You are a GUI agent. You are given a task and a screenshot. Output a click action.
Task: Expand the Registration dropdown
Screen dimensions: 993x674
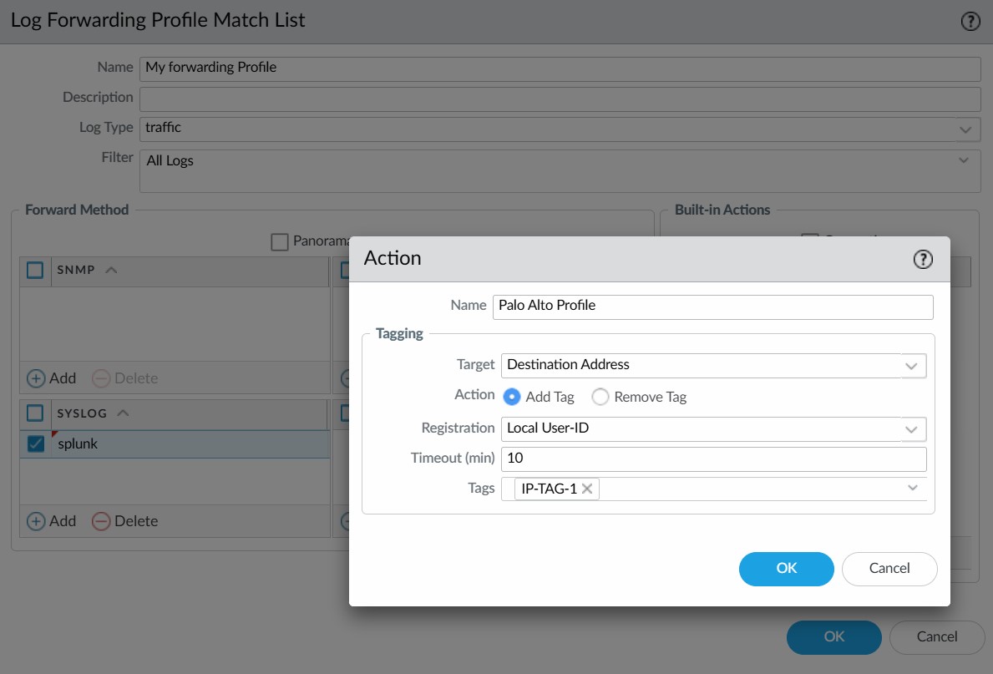coord(913,429)
